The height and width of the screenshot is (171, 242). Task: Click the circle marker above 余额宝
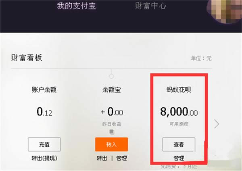point(111,76)
